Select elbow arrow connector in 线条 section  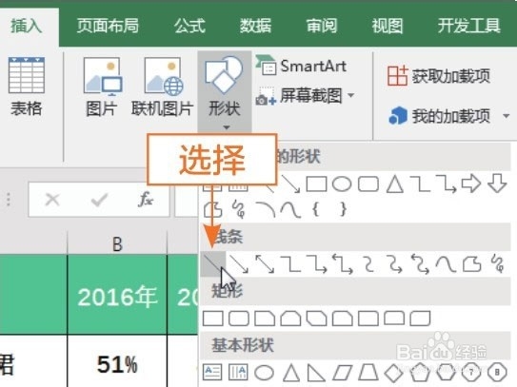click(x=316, y=264)
